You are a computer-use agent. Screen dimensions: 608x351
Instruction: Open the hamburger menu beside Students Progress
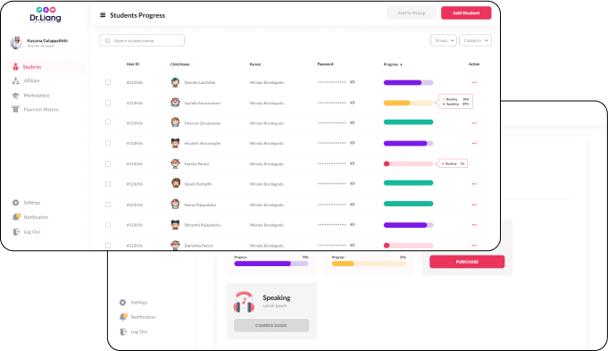(103, 15)
